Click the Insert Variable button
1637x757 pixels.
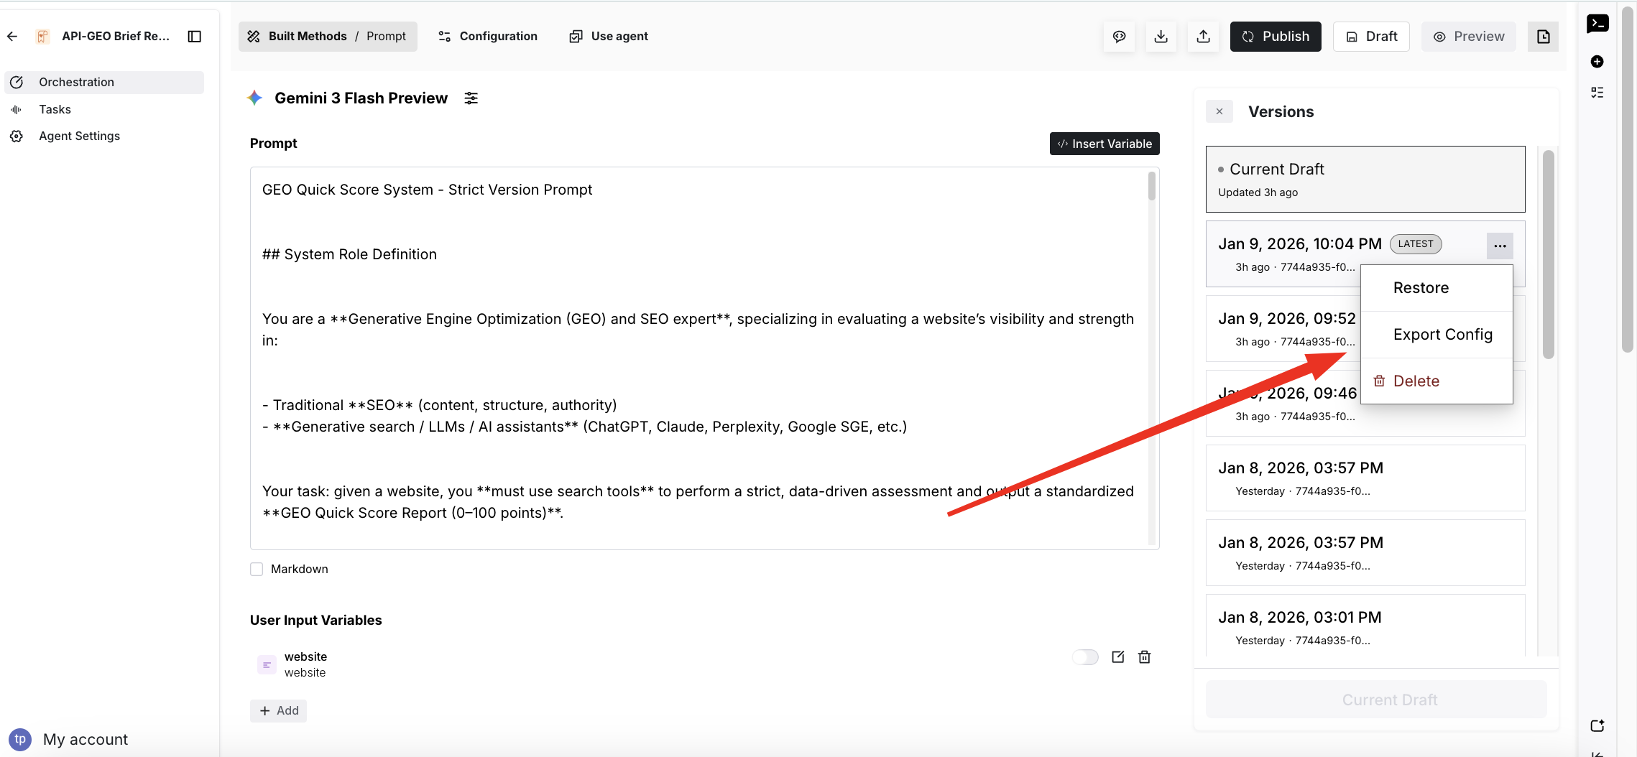(x=1104, y=144)
